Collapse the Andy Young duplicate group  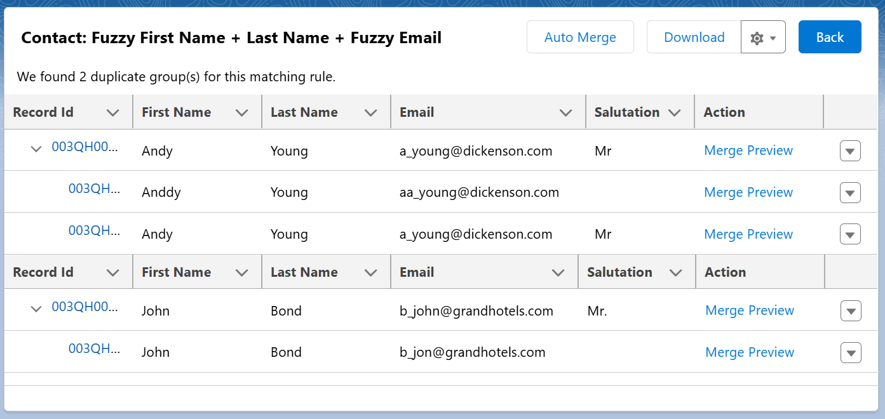[36, 149]
